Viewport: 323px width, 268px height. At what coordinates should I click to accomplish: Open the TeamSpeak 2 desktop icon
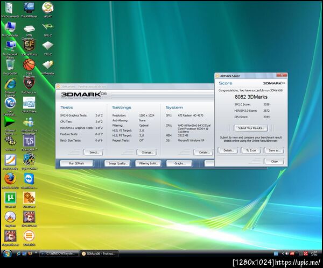29,143
